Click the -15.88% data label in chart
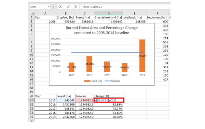The width and height of the screenshot is (205, 129). coord(89,64)
